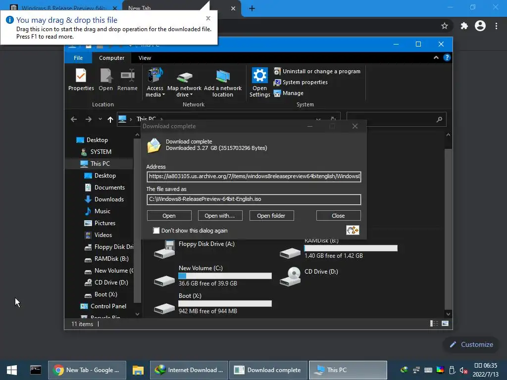This screenshot has width=507, height=380.
Task: Click the Open icon in Location group
Action: [x=106, y=80]
